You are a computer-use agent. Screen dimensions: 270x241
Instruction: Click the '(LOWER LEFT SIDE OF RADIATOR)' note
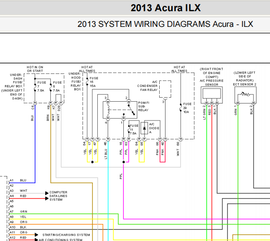tap(244, 77)
